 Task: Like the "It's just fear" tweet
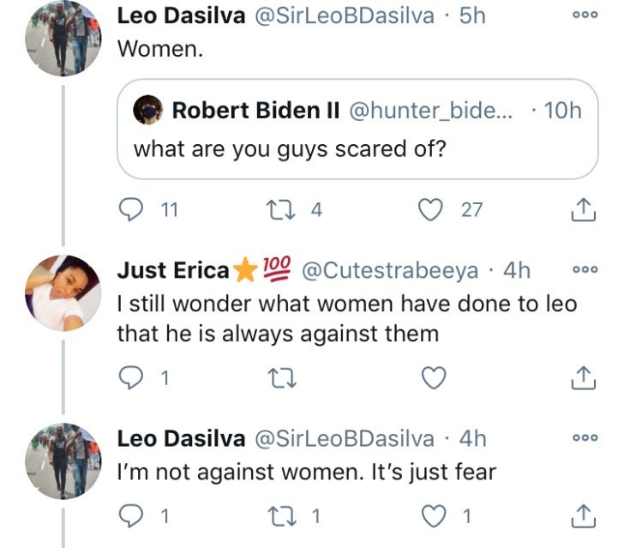coord(436,516)
